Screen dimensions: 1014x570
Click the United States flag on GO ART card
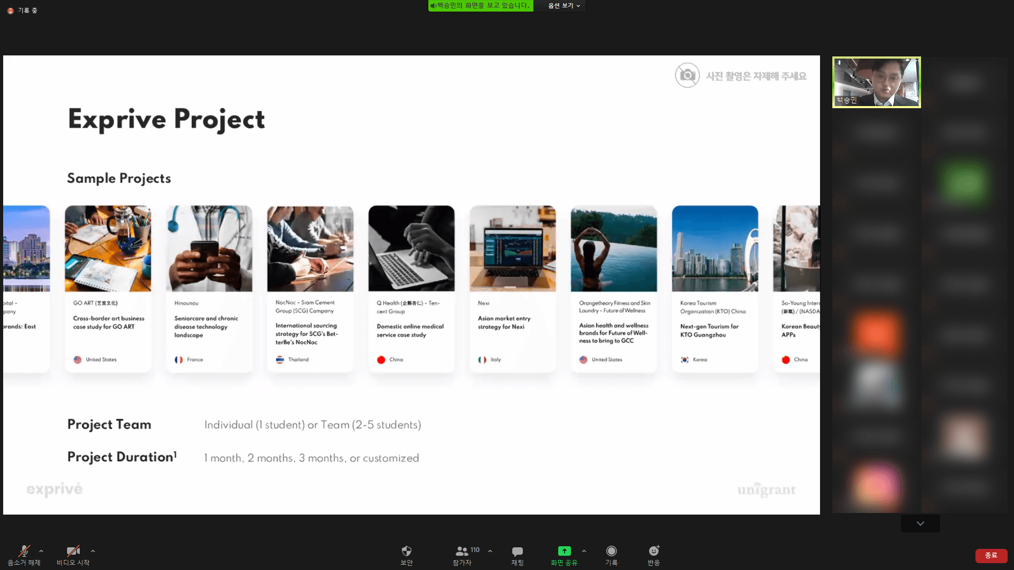coord(78,360)
